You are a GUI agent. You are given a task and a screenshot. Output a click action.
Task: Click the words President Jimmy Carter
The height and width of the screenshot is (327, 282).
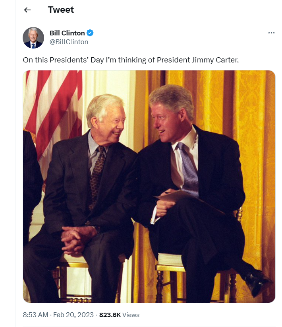pos(198,60)
